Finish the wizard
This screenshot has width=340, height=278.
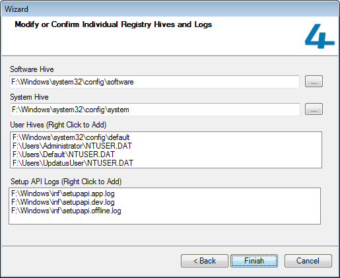tap(254, 261)
